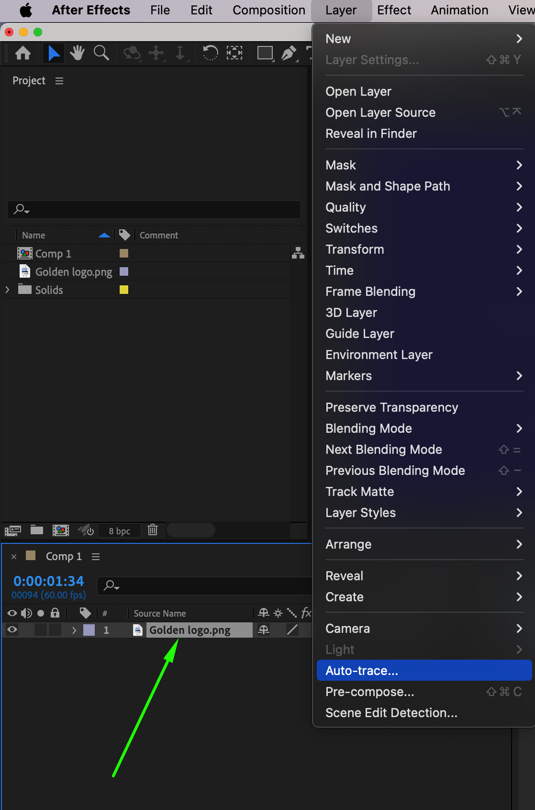Screen dimensions: 535x810
Task: Click the New Composition icon
Action: point(60,530)
